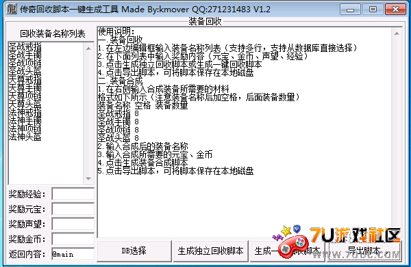
Task: Select 天尊手镯 in the equipment list
Action: 25,88
